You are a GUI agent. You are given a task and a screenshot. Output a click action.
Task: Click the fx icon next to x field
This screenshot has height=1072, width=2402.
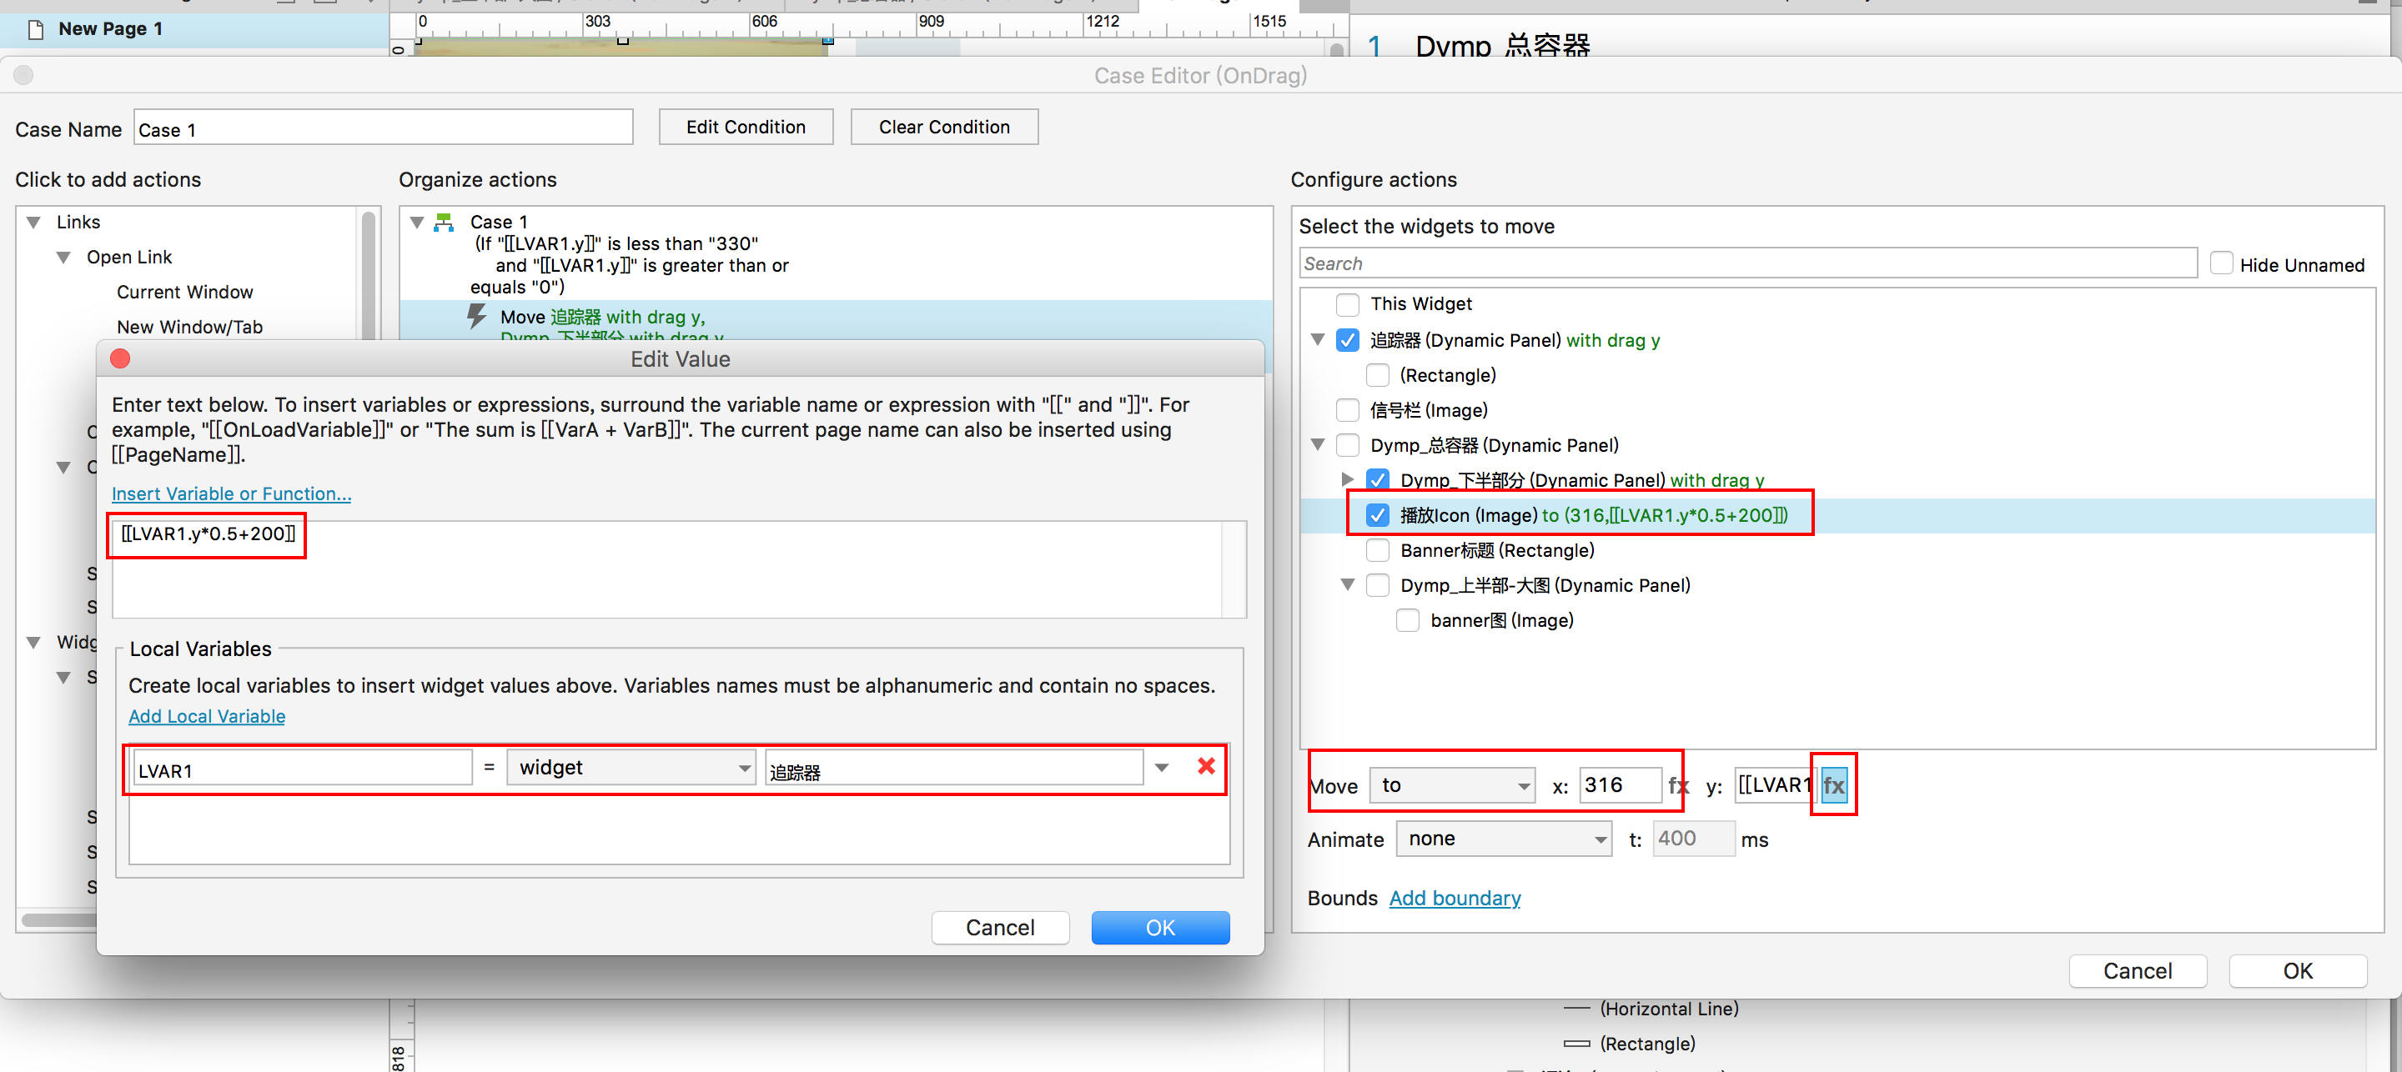coord(1677,786)
